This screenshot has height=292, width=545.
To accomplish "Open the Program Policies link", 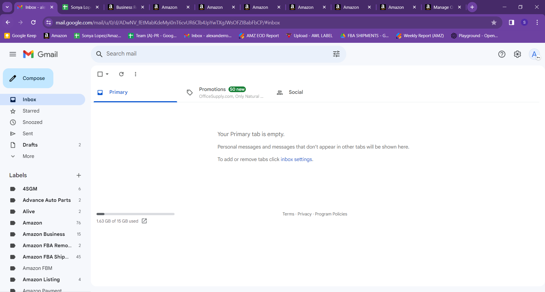I will tap(331, 214).
